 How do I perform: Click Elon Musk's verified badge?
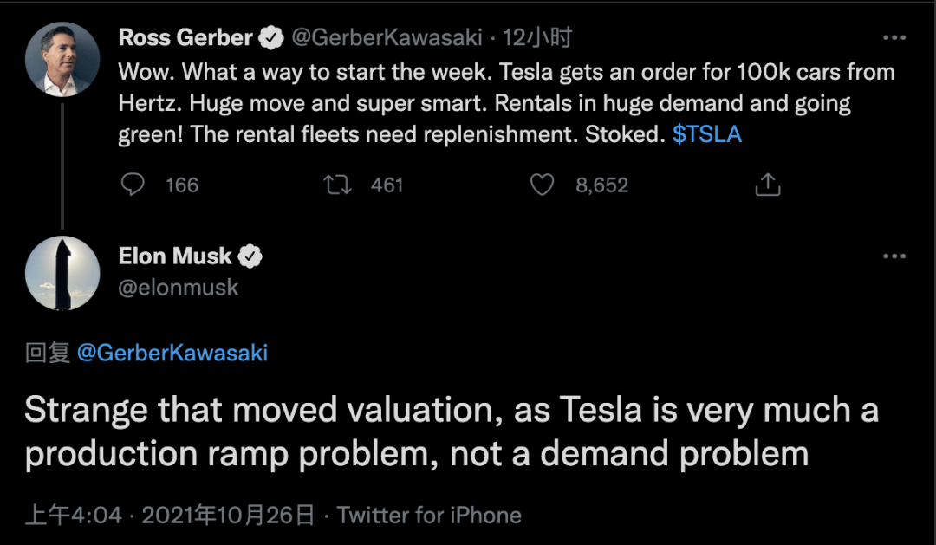pos(250,256)
